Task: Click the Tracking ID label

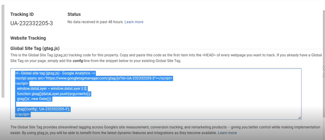Action: click(x=22, y=14)
